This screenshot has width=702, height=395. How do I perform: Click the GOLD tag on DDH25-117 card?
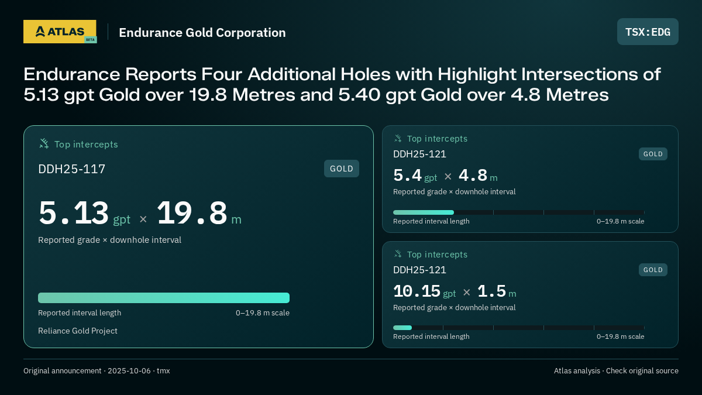click(342, 169)
